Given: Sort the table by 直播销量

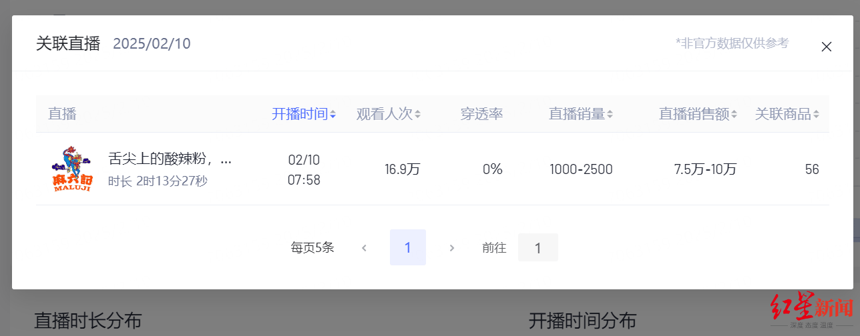Looking at the screenshot, I should [x=610, y=114].
